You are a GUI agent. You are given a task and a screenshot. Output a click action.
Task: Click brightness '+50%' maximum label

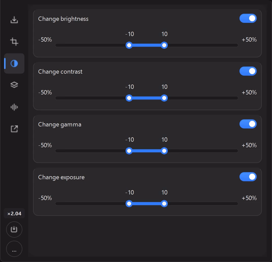tap(249, 40)
